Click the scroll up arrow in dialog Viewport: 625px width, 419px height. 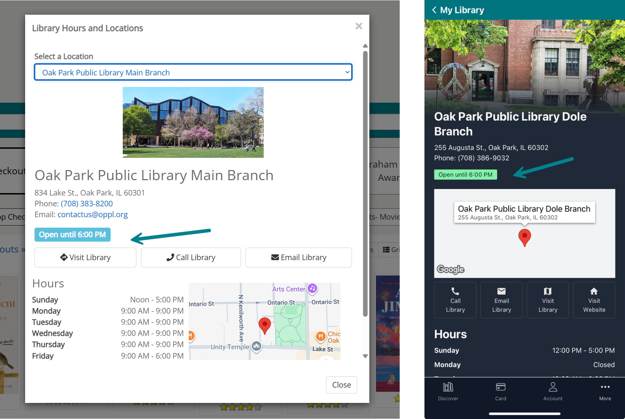click(365, 46)
